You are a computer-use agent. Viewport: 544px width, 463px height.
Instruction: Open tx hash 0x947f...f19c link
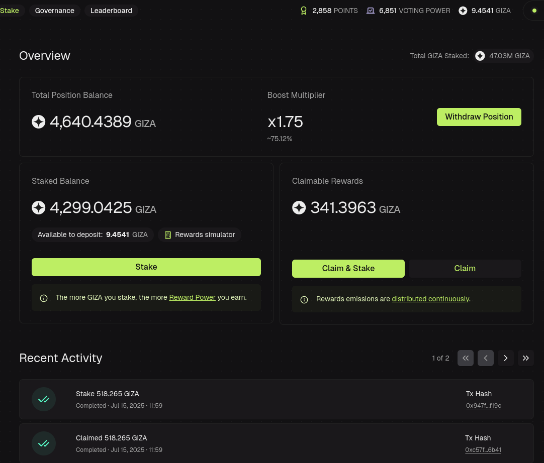[483, 405]
